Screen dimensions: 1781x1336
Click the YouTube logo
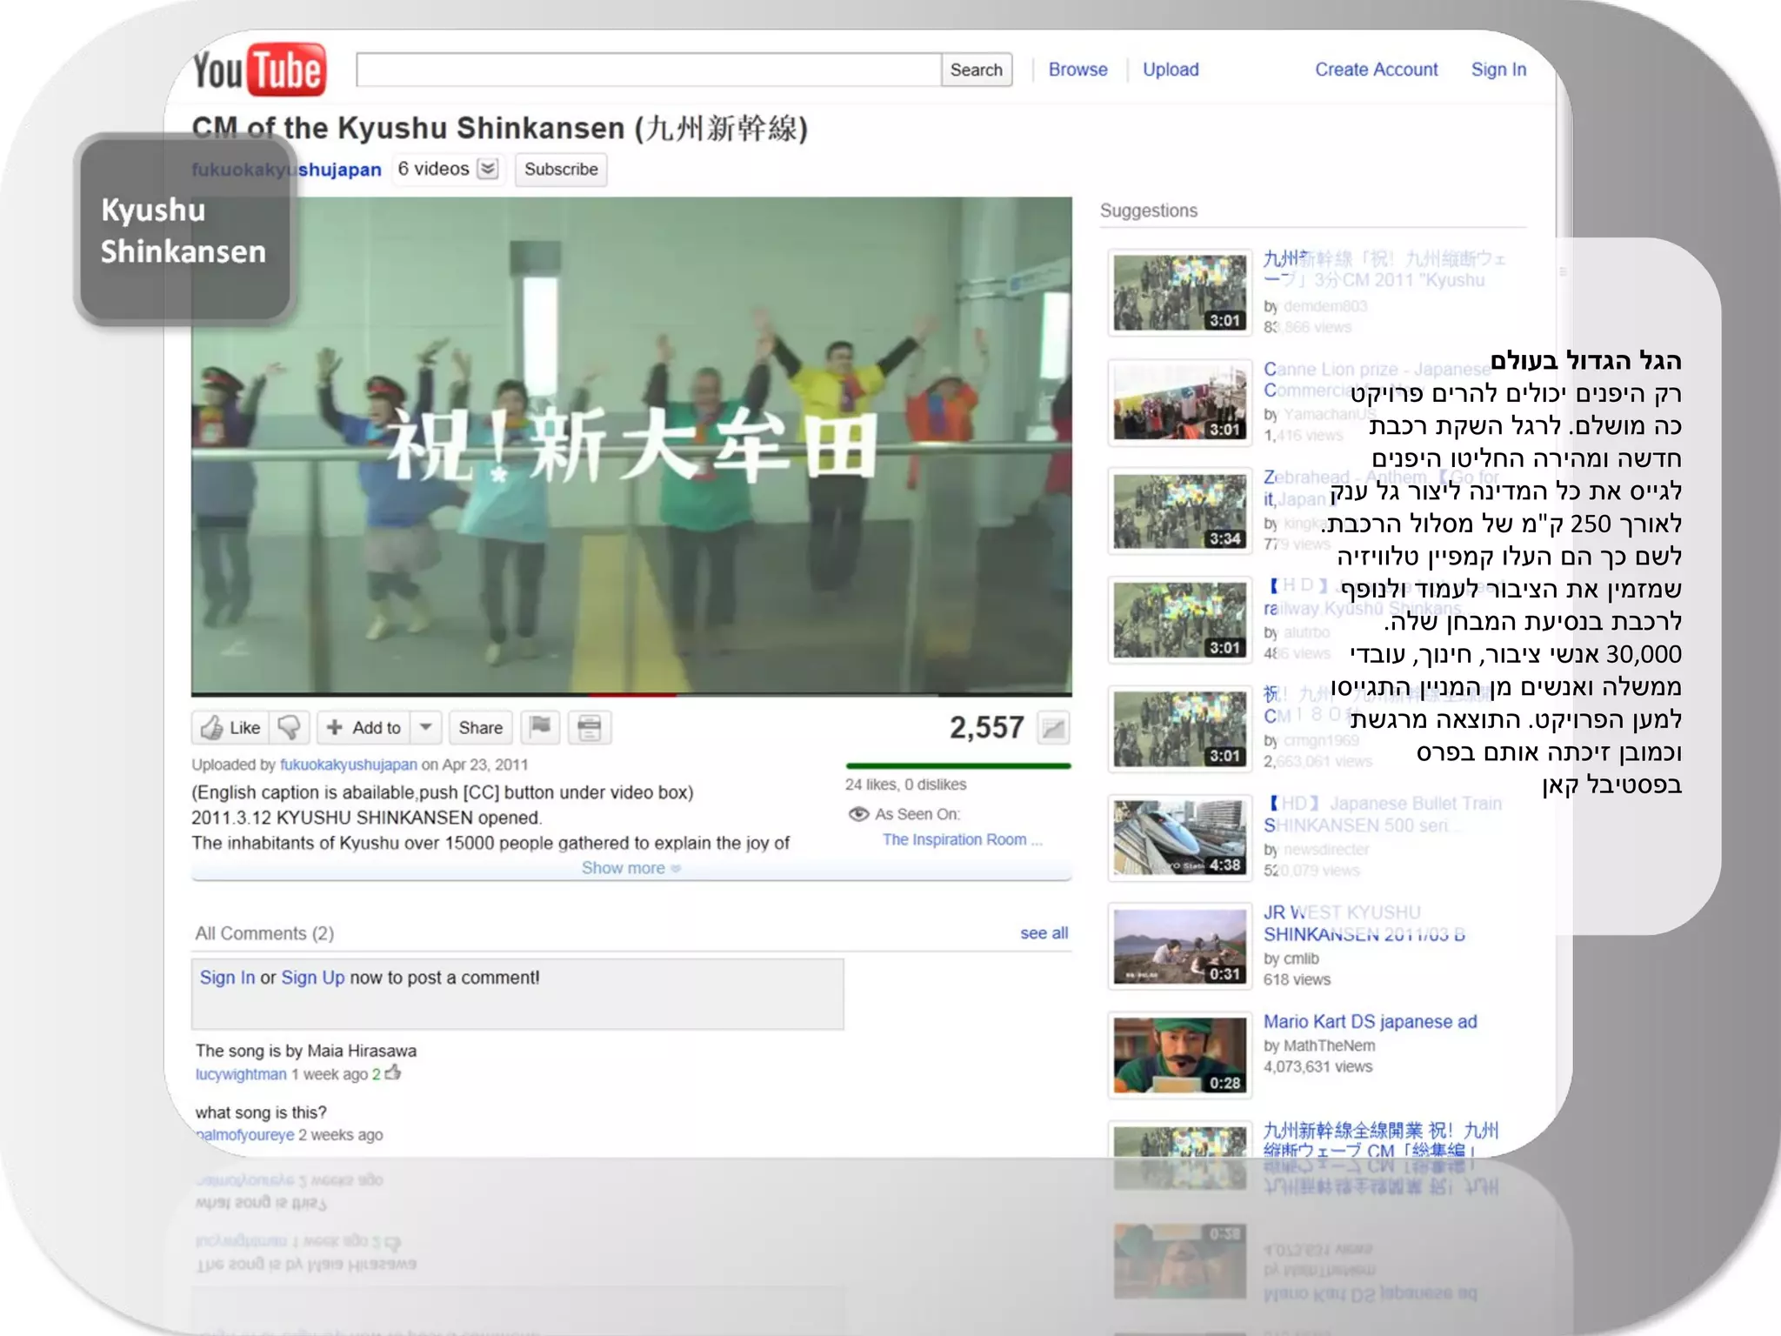(x=259, y=70)
